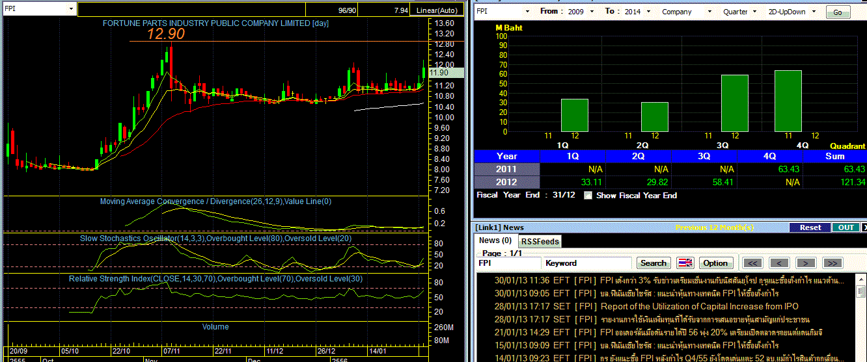Click the FPI symbol field in the news panel

pyautogui.click(x=508, y=263)
